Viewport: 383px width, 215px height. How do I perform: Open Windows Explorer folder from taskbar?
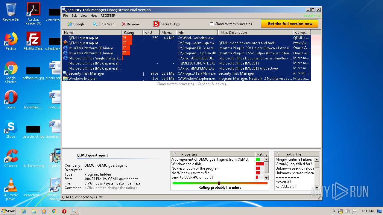[x=34, y=211]
